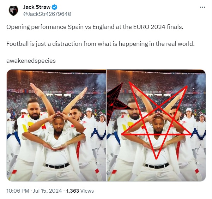Click the 'Football is just a distraction' sentence
Screen dimensions: 212x199
[101, 44]
